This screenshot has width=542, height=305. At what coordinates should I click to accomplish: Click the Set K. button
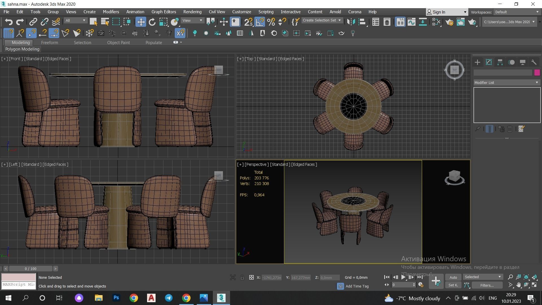[x=453, y=285]
